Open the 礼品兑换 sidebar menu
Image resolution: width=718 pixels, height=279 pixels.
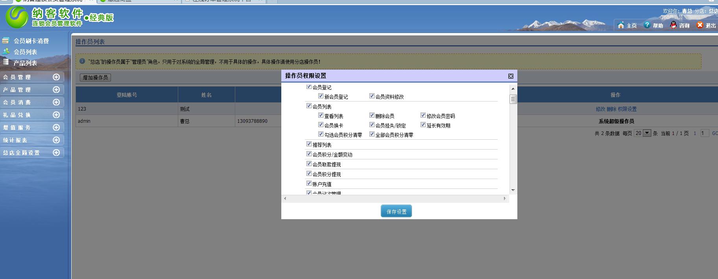tap(56, 115)
